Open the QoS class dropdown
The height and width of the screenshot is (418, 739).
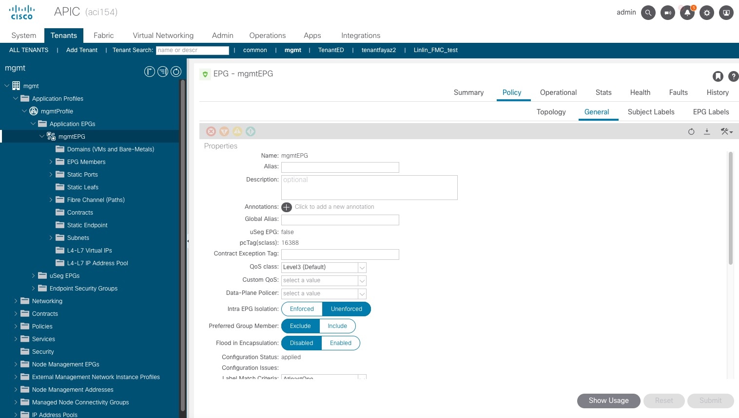(x=362, y=267)
